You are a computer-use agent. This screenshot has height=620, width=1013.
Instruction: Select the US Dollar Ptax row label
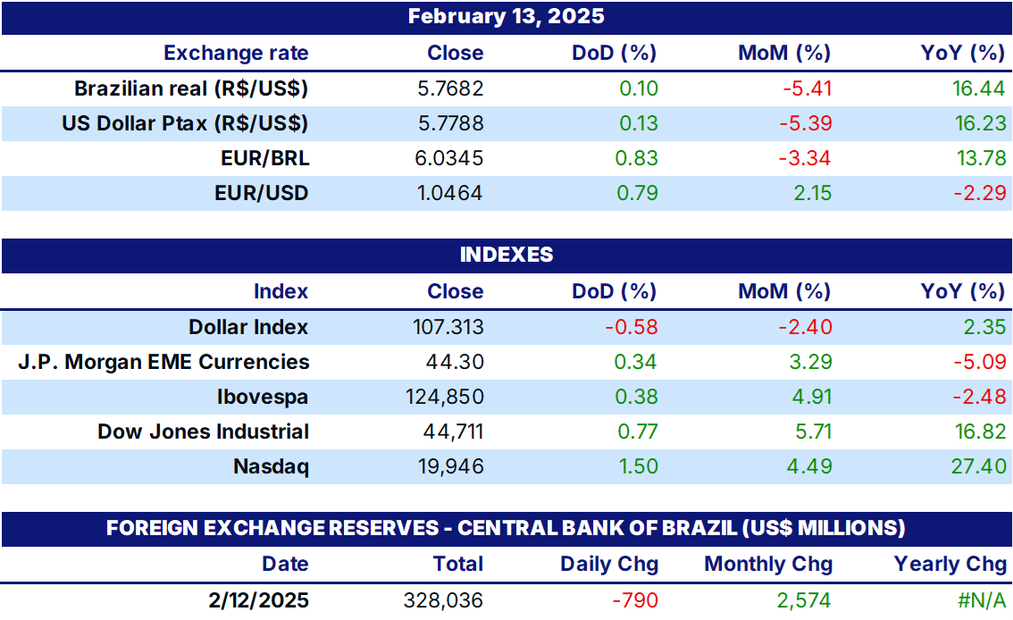point(185,123)
